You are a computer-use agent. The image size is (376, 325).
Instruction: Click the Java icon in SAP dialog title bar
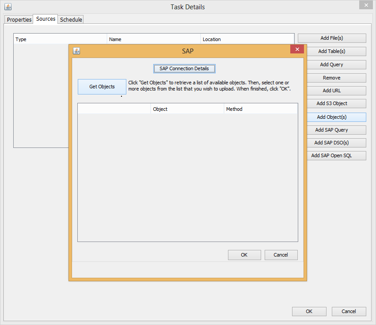coord(76,51)
